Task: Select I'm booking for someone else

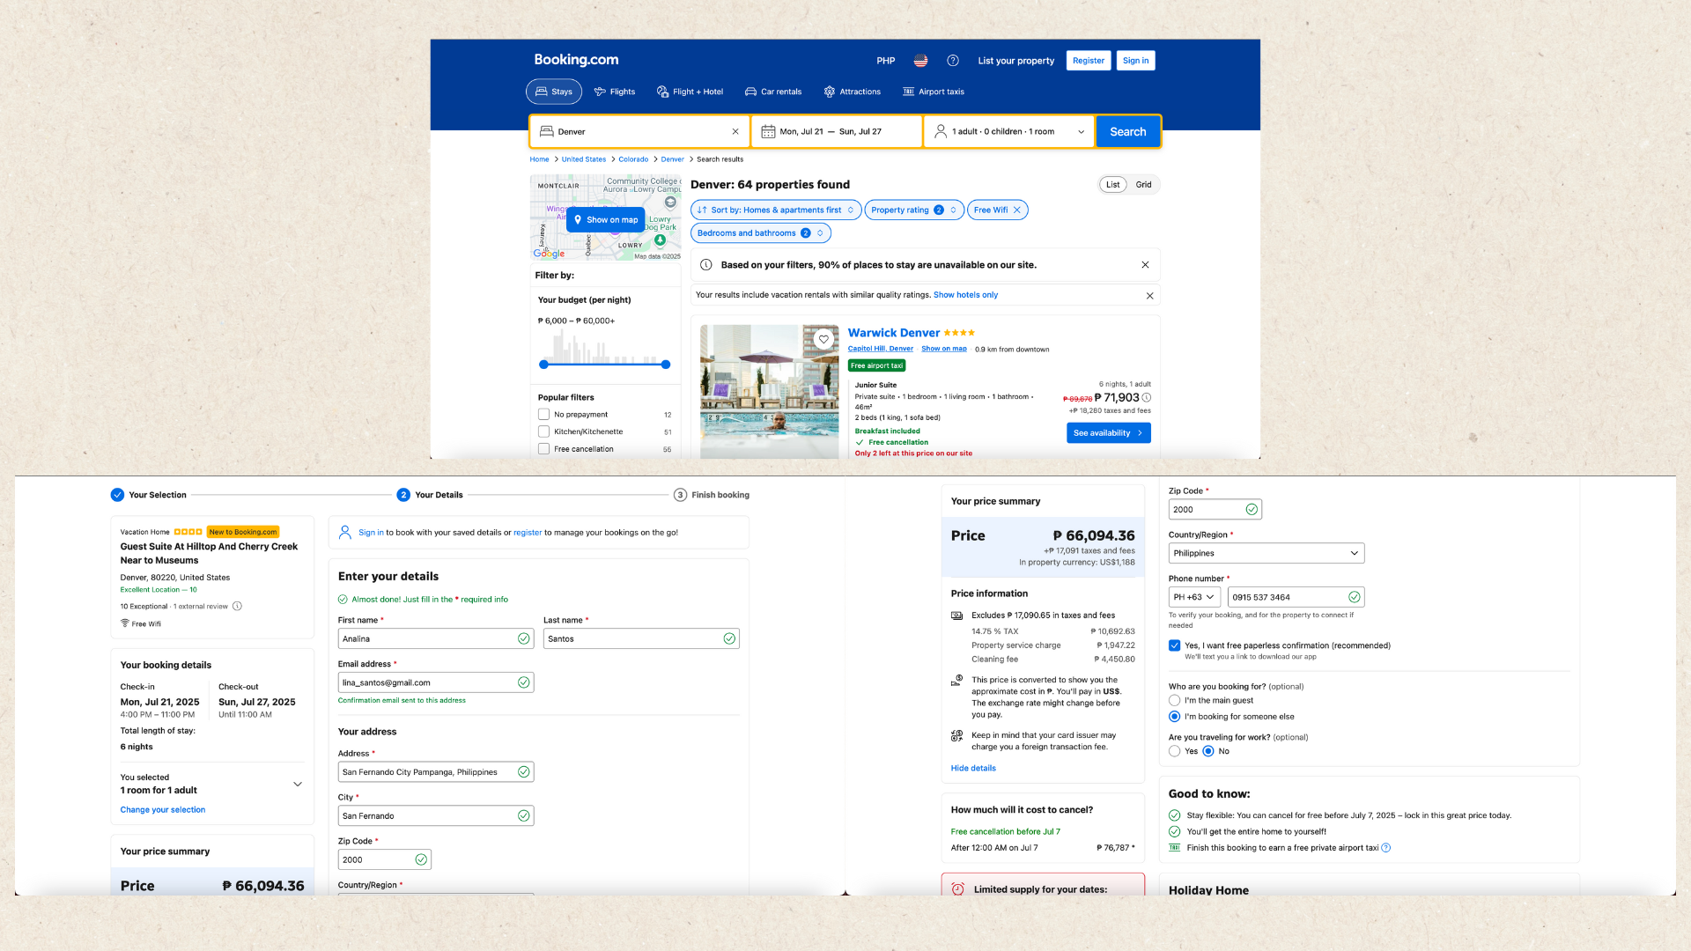Action: (1174, 717)
